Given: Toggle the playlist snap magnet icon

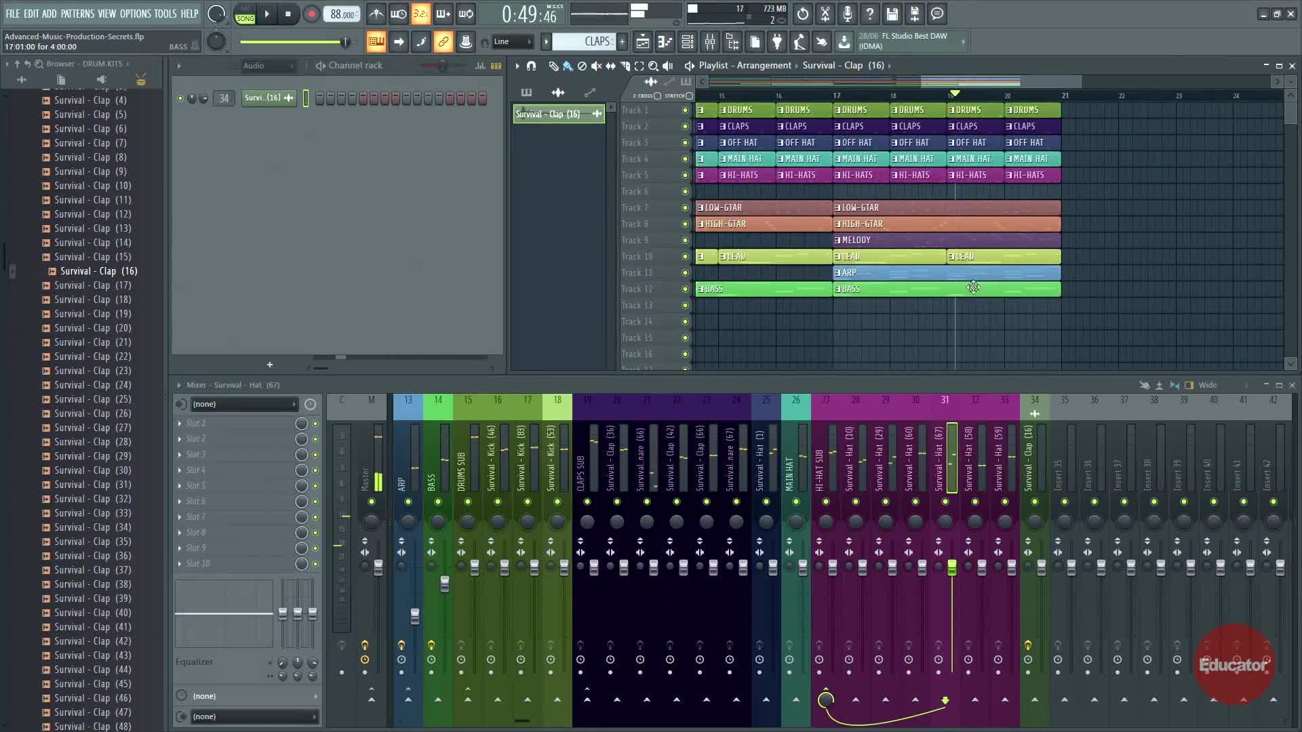Looking at the screenshot, I should [x=531, y=66].
